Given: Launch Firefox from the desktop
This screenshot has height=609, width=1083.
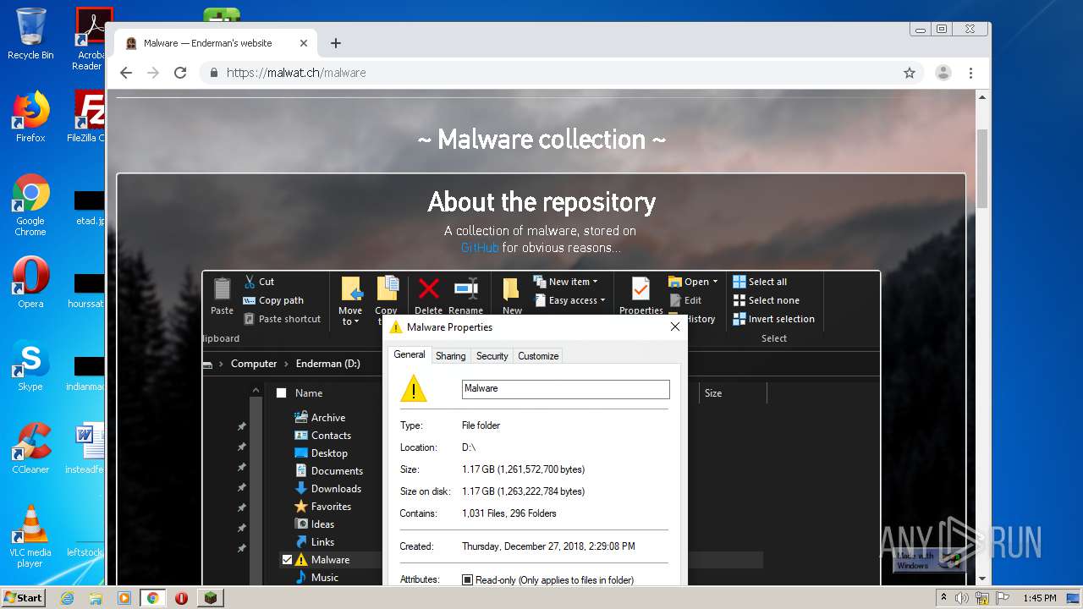Looking at the screenshot, I should (30, 117).
